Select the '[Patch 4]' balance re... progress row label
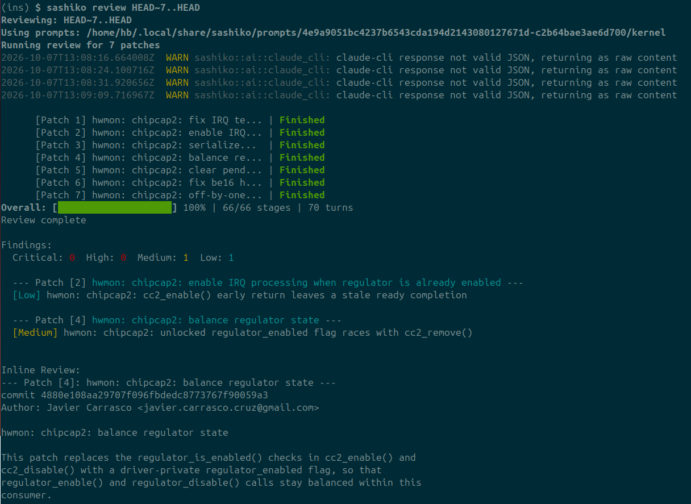691x504 pixels. 149,157
